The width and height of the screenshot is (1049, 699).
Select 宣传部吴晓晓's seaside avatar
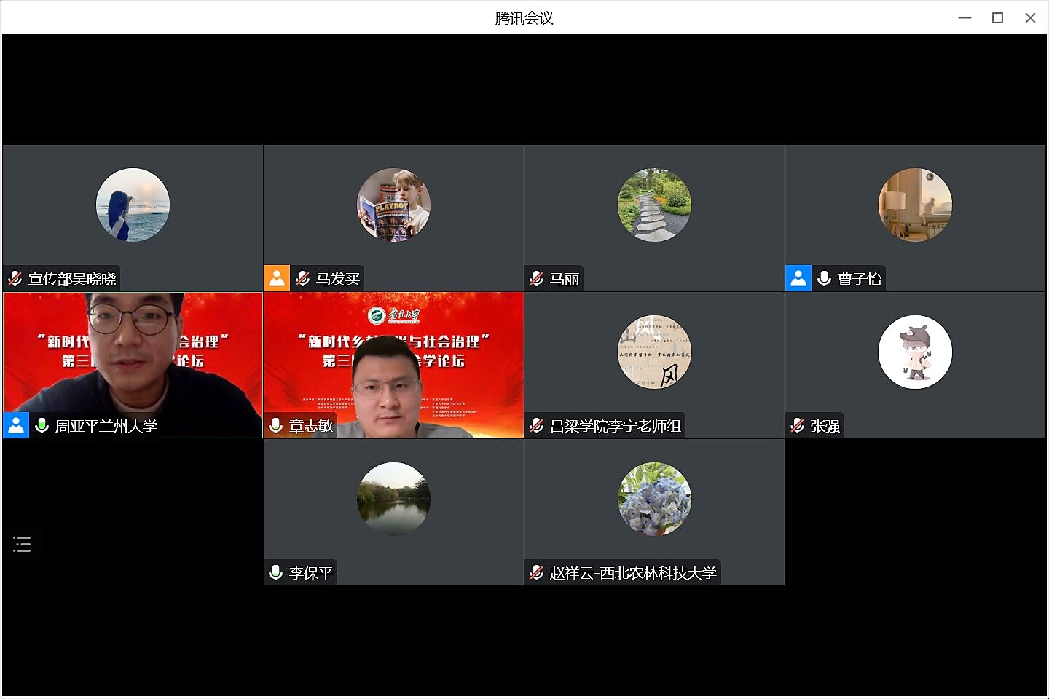(x=133, y=205)
